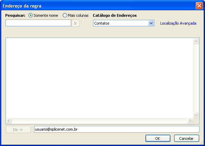The width and height of the screenshot is (205, 146).
Task: Click the Endereço da regra title bar
Action: click(x=98, y=6)
